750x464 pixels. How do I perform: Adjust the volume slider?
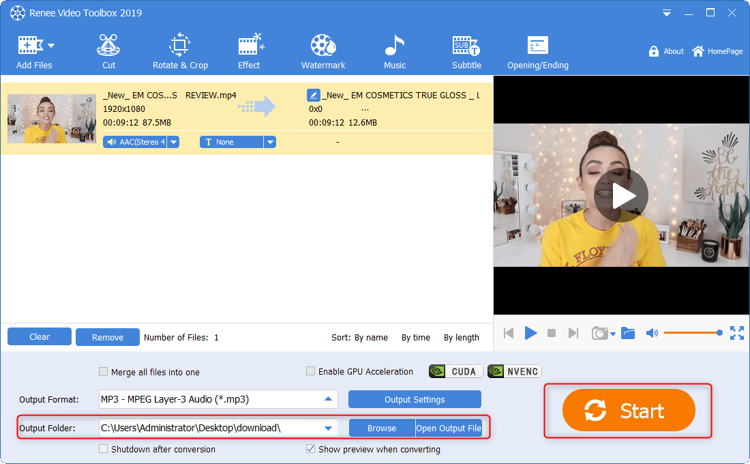click(691, 333)
